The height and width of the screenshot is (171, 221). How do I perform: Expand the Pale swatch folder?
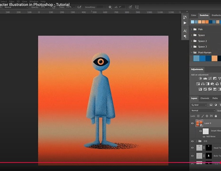coord(191,29)
